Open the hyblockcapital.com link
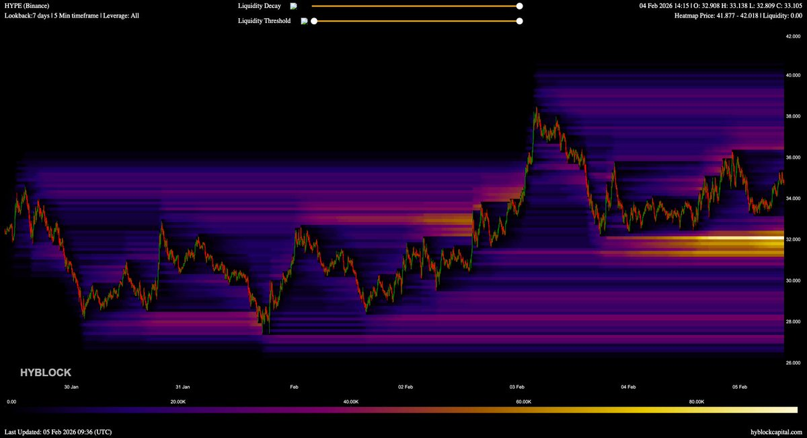Viewport: 807px width, 438px height. pyautogui.click(x=776, y=431)
